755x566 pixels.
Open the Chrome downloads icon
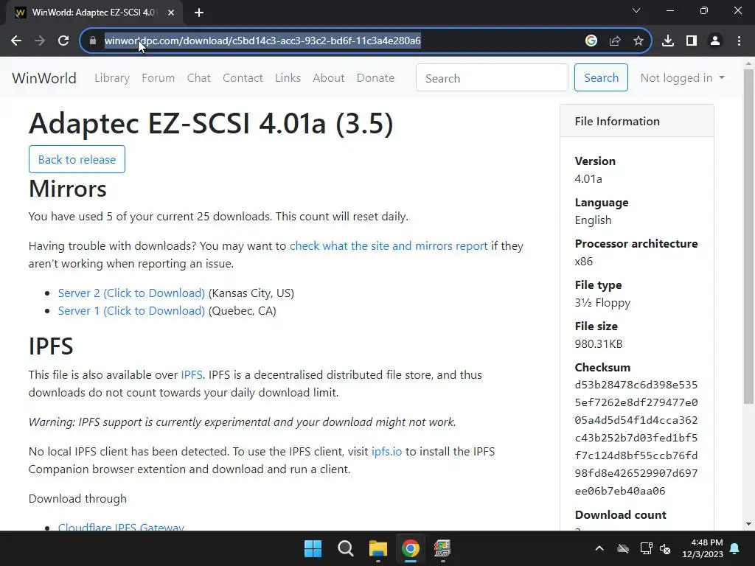(668, 41)
